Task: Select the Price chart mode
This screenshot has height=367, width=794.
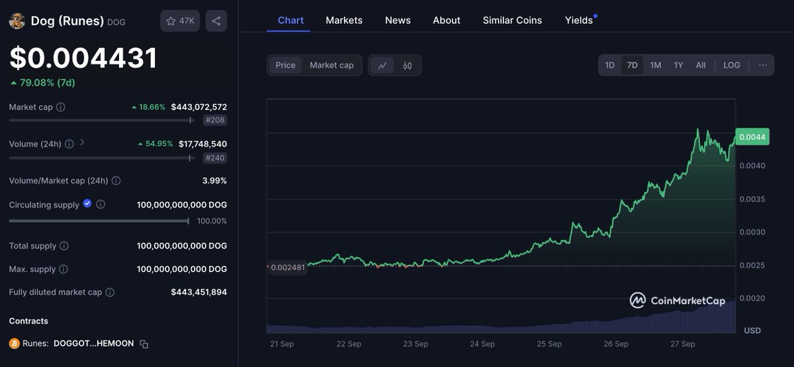Action: [286, 65]
